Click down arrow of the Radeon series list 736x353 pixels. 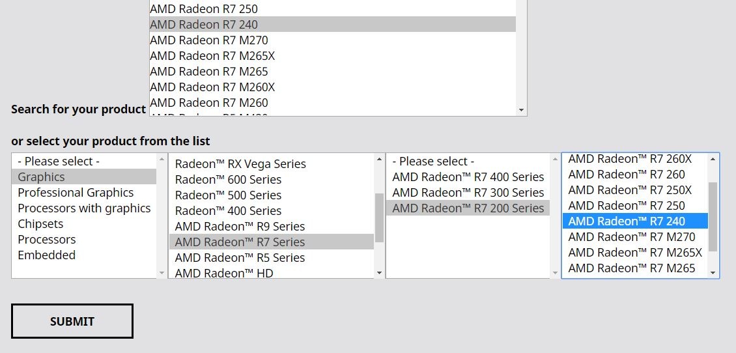(379, 273)
